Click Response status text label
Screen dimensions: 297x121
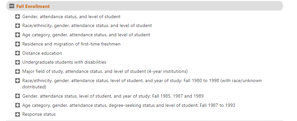(x=39, y=114)
